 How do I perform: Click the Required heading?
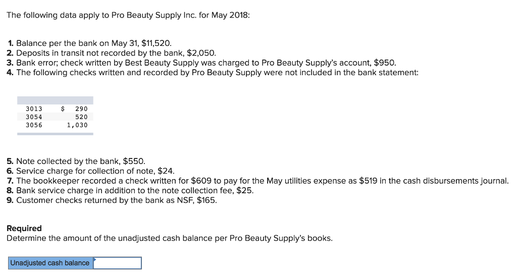point(24,228)
